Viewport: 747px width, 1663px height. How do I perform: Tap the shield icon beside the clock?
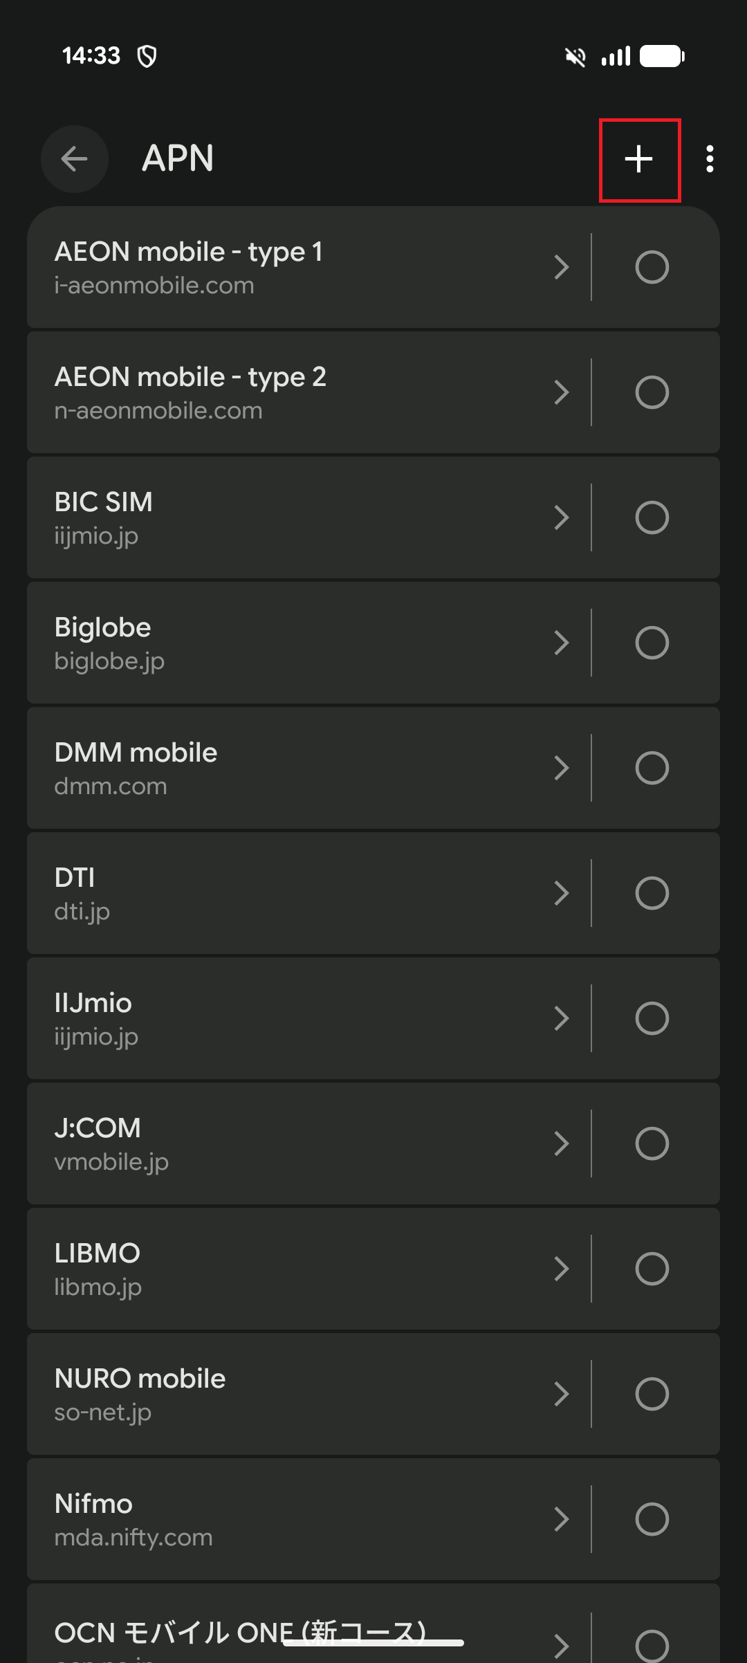147,56
